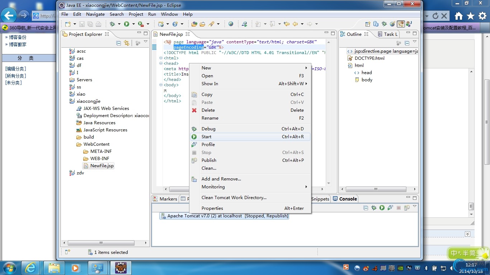Click 博客备份 link in browser window
Viewport: 490px width, 275px height.
point(18,37)
